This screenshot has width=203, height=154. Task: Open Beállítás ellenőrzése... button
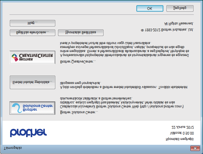pyautogui.click(x=33, y=33)
